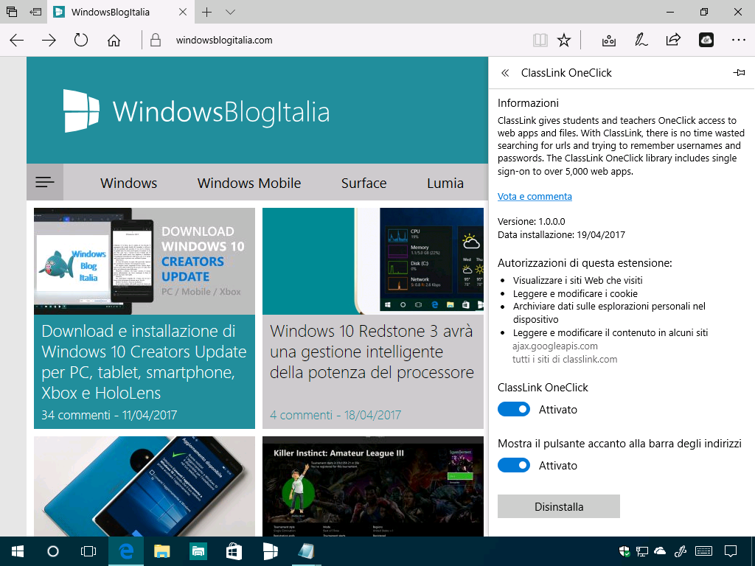Viewport: 755px width, 566px height.
Task: Open Cortana search circle
Action: (x=53, y=551)
